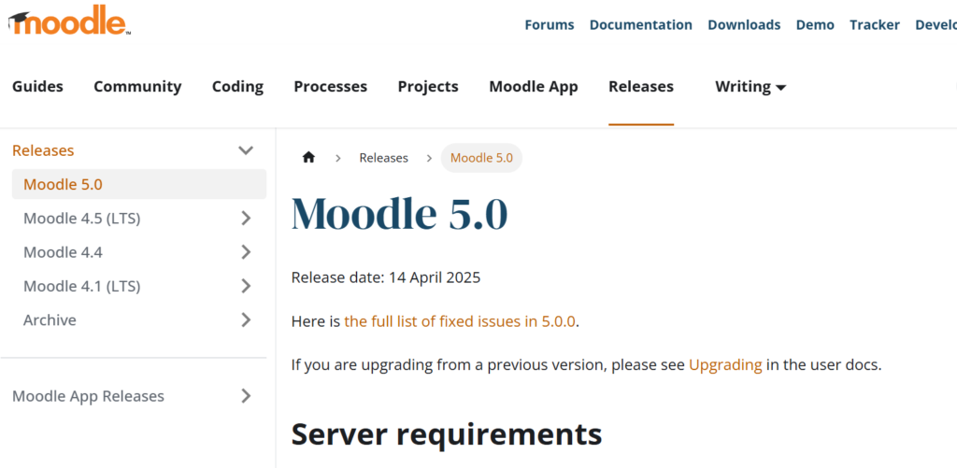Visit the Forums top link
The image size is (957, 468).
[550, 25]
